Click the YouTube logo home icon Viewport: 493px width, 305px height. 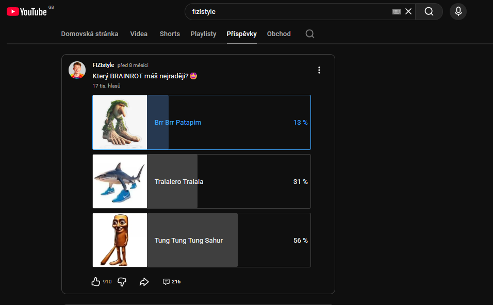(27, 11)
